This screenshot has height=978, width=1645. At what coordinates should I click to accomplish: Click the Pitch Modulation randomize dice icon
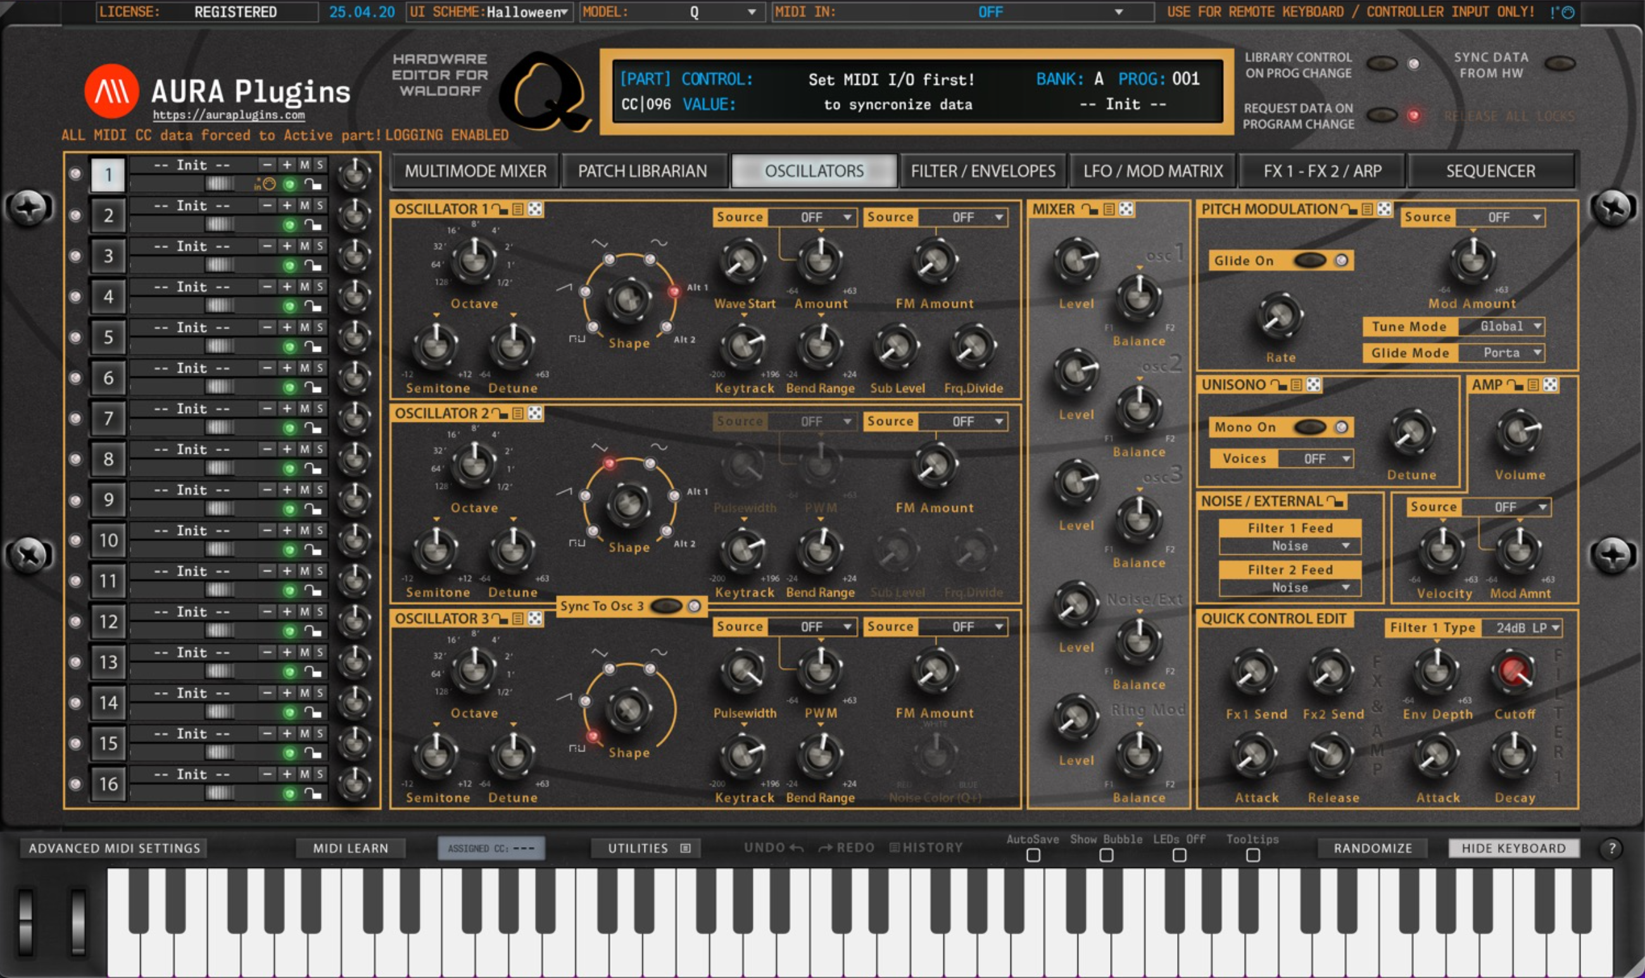click(1385, 209)
